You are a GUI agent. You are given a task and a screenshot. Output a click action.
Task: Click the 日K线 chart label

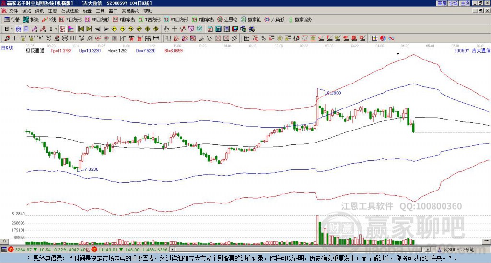7,48
